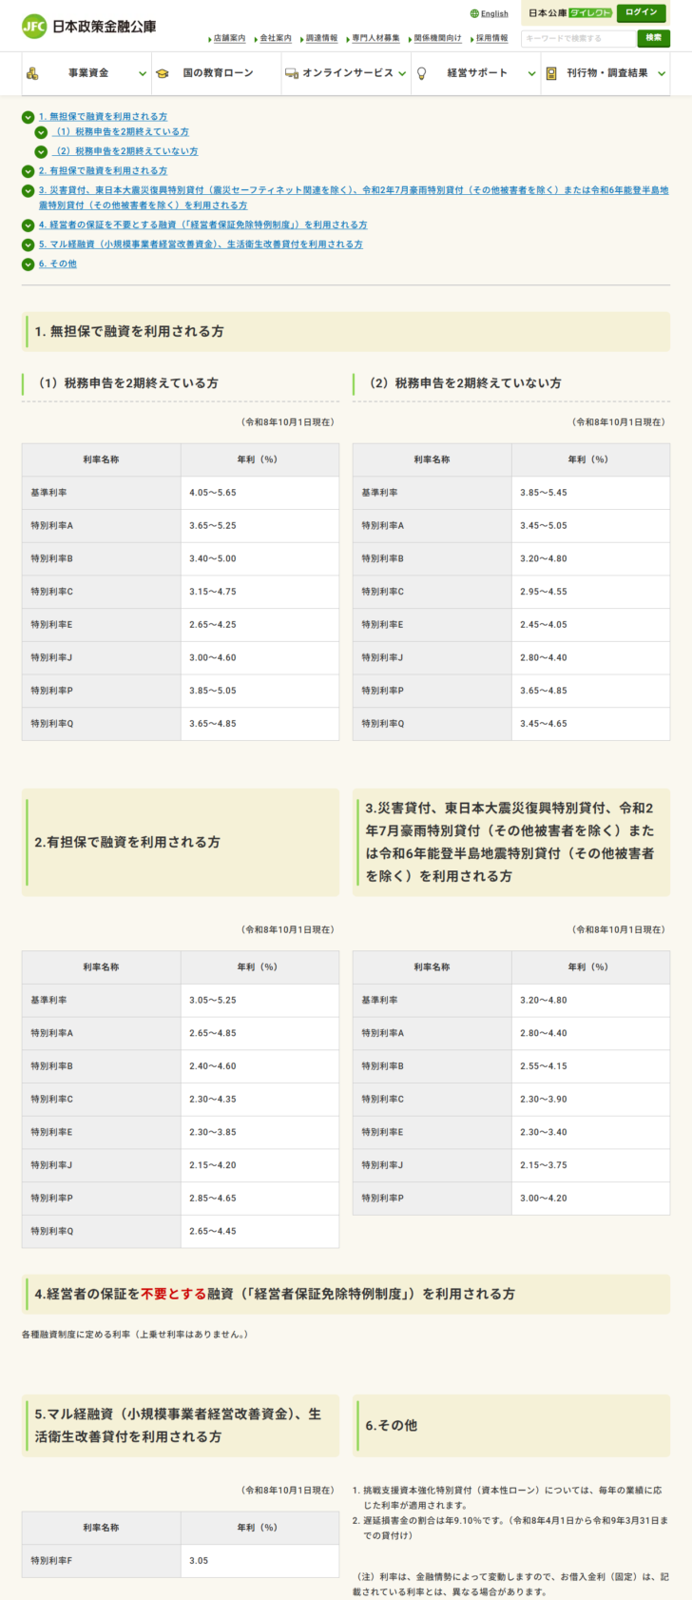Open the 経営サポート menu
Viewport: 692px width, 1600px height.
476,73
